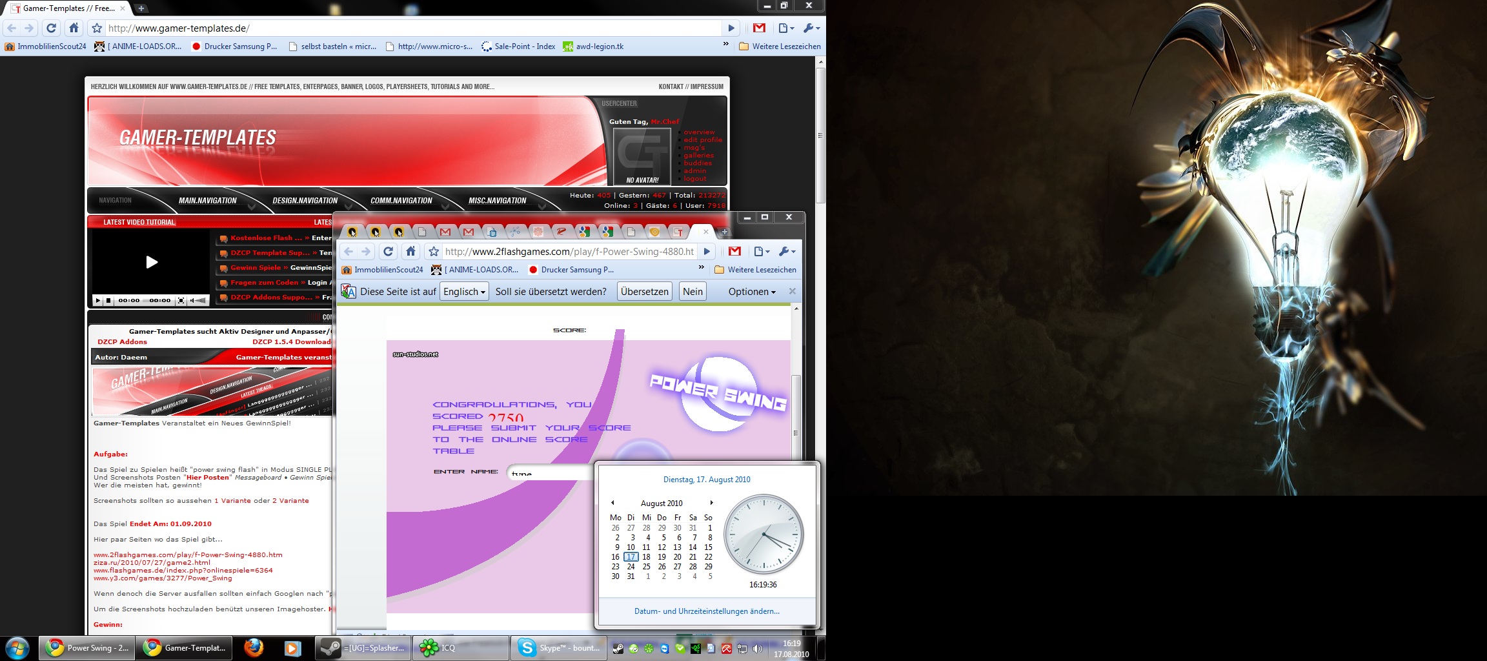This screenshot has width=1487, height=661.
Task: Click the network icon in system tray
Action: click(x=742, y=649)
